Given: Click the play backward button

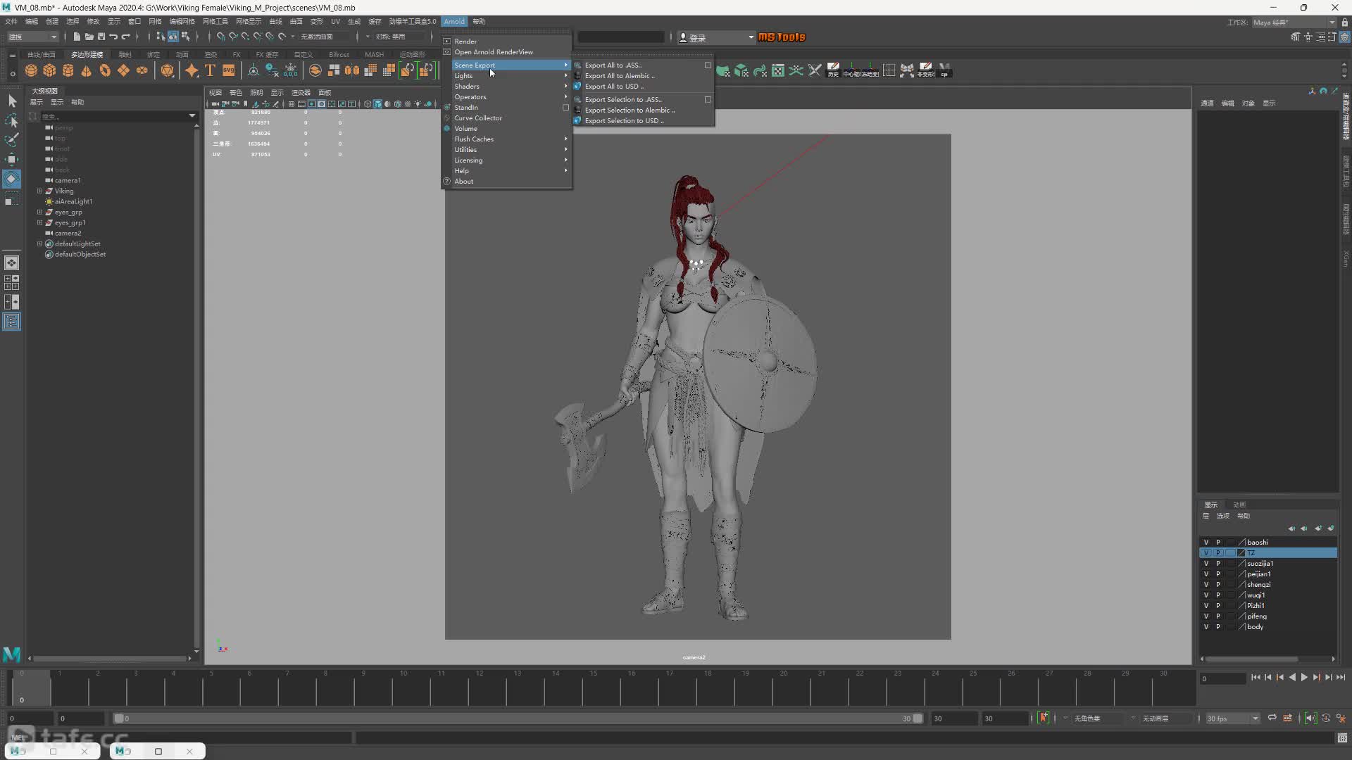Looking at the screenshot, I should pyautogui.click(x=1292, y=677).
